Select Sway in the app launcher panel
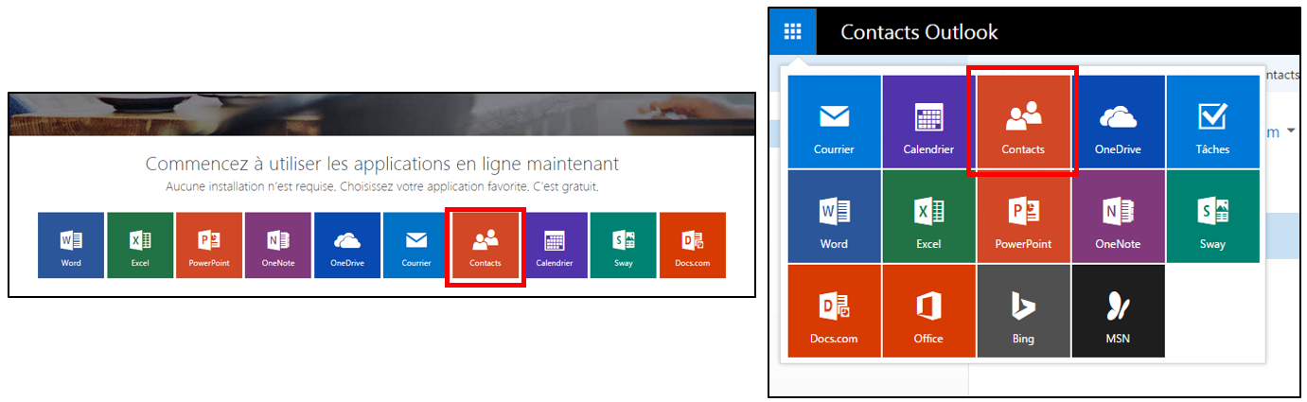The image size is (1307, 402). pos(1213,217)
